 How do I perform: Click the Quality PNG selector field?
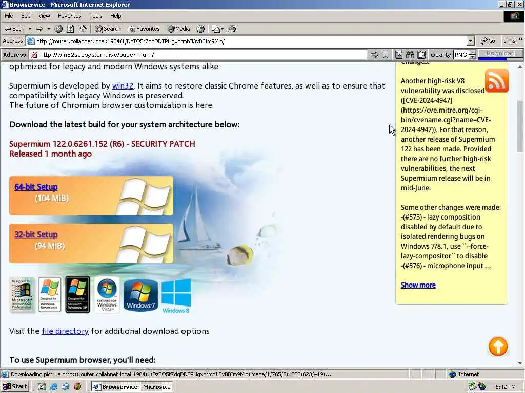point(461,55)
